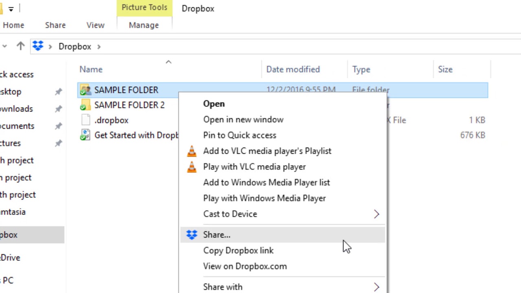Choose Add to VLC media player's Playlist
The width and height of the screenshot is (521, 293).
click(x=282, y=151)
